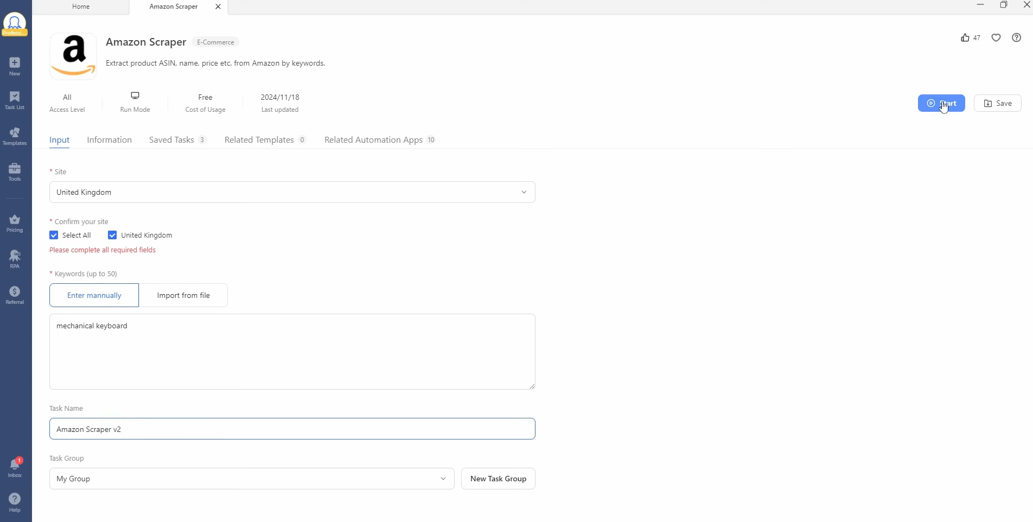
Task: Minimize the application window
Action: [980, 5]
